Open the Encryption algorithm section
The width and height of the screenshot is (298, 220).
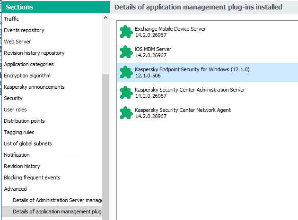[x=27, y=76]
